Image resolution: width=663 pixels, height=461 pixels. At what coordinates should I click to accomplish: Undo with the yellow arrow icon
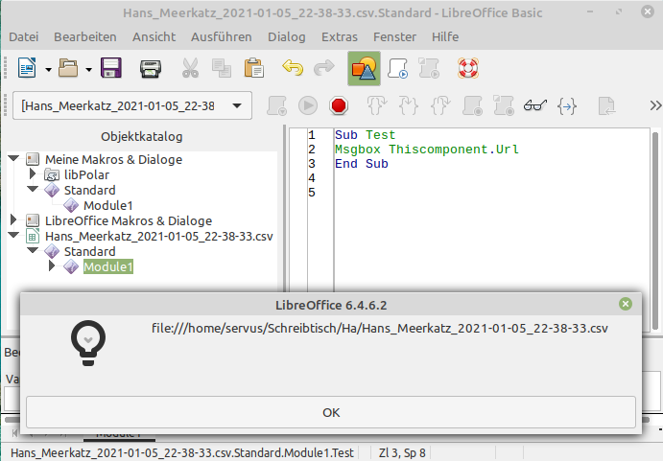293,68
